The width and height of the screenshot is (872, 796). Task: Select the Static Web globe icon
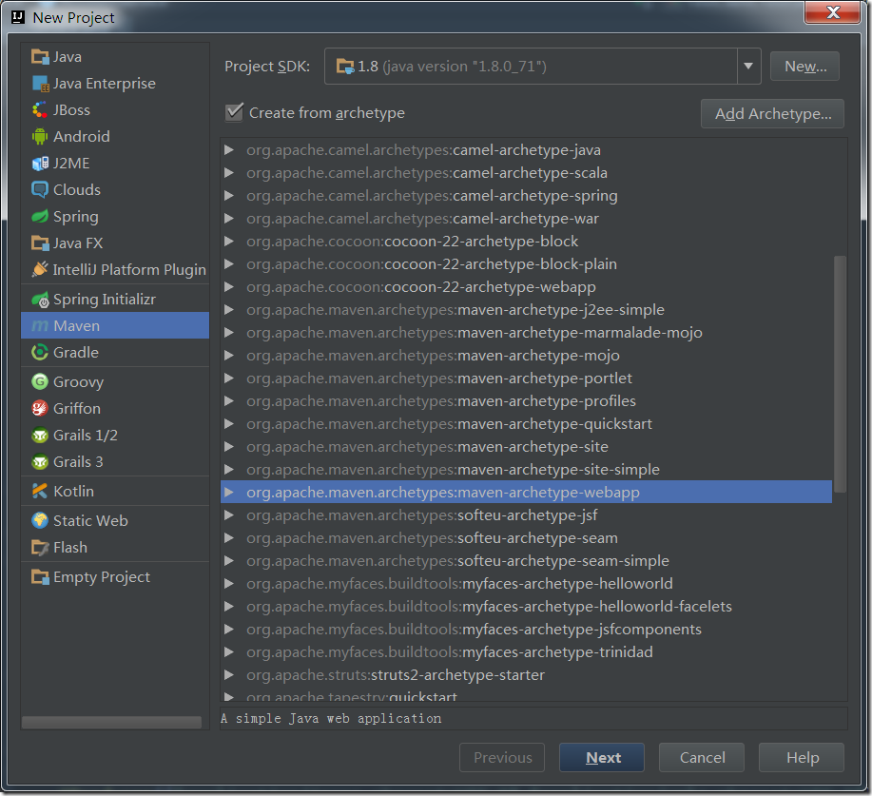click(x=40, y=520)
